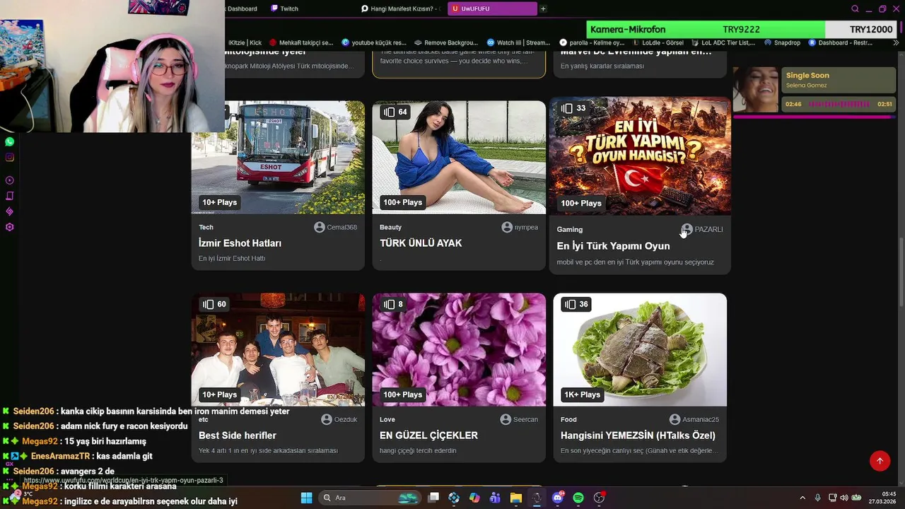This screenshot has width=905, height=509.
Task: Open Copilot from the taskbar
Action: coord(474,498)
